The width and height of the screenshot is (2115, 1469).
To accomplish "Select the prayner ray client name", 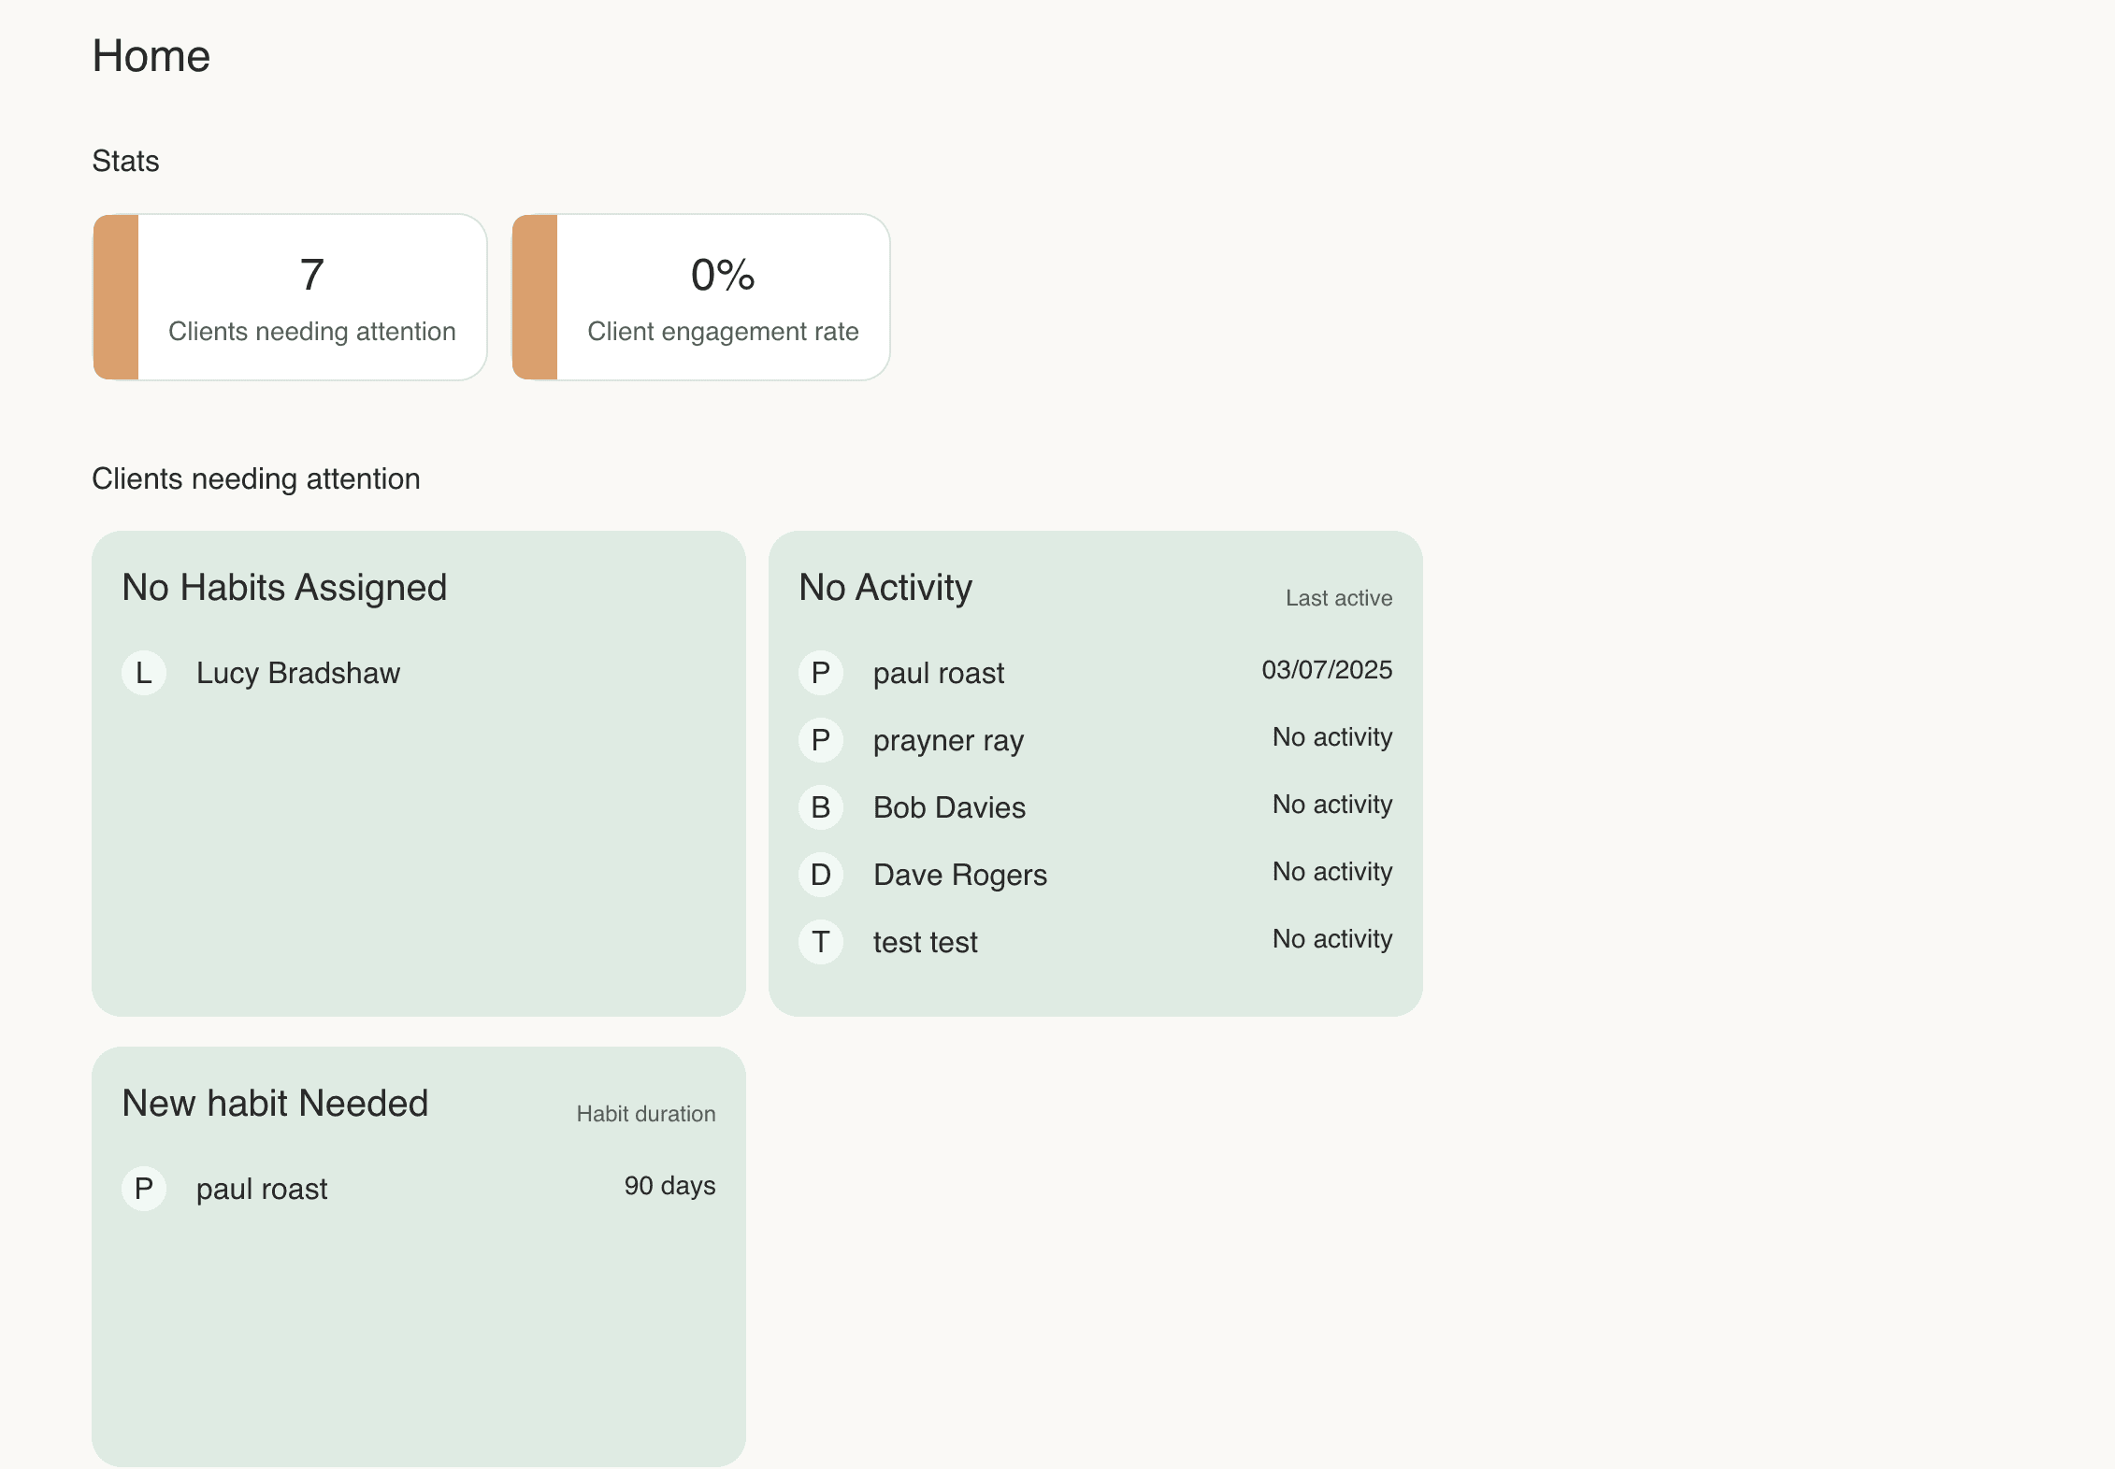I will pos(948,740).
